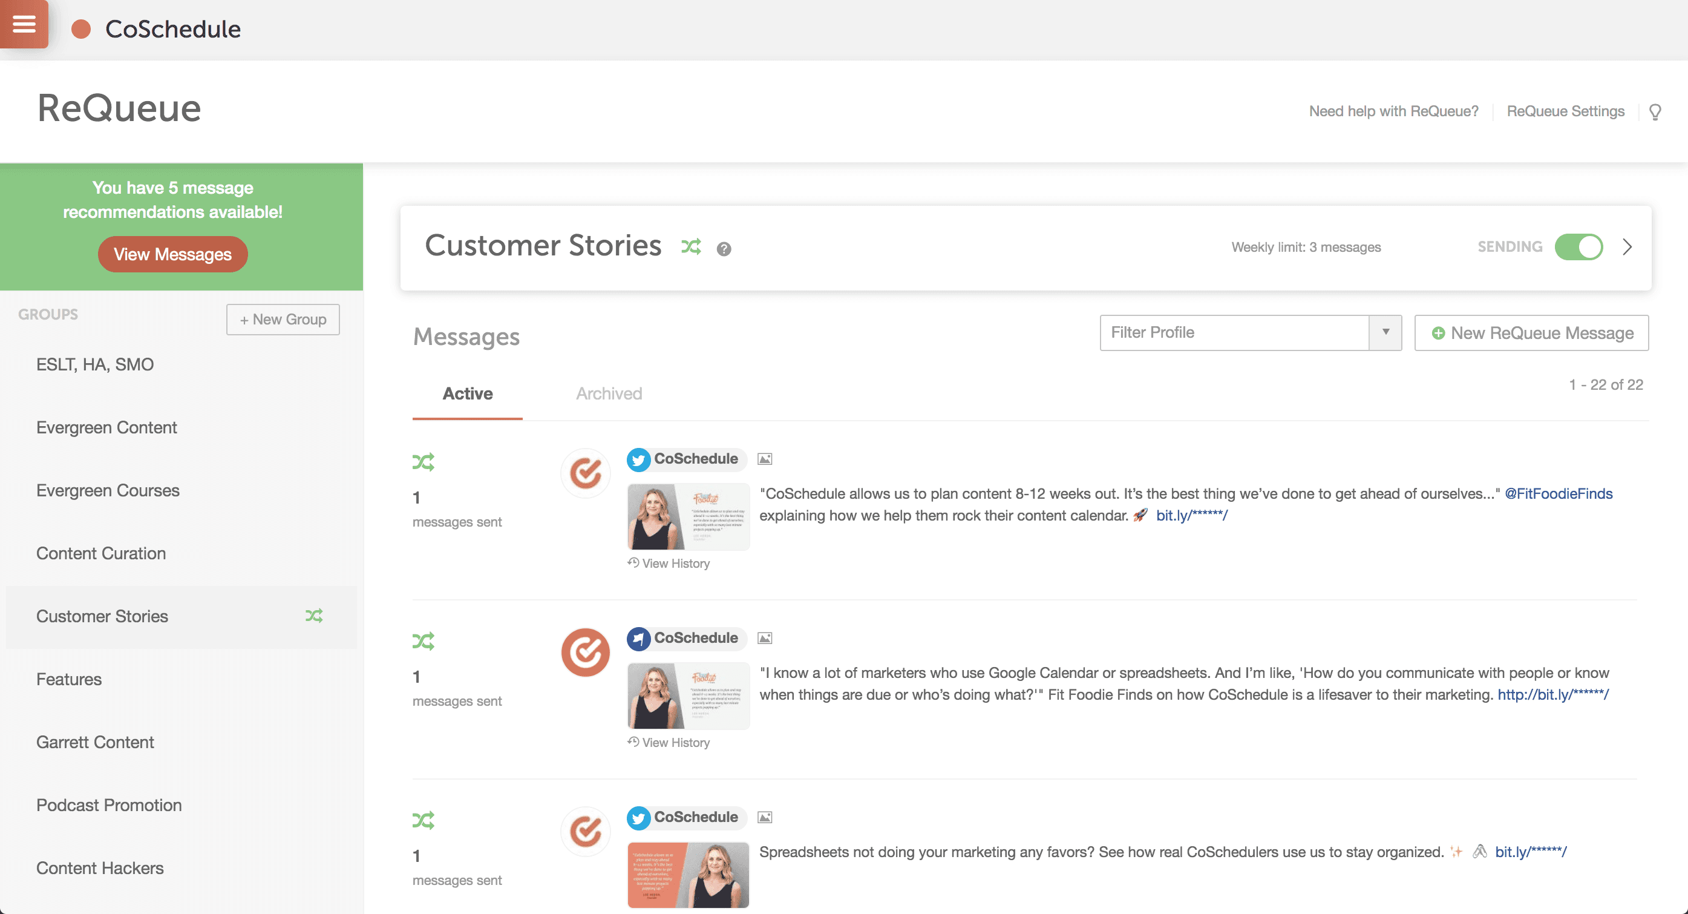Click image attachment icon on Spreadsheets message
This screenshot has height=914, width=1688.
(x=765, y=817)
